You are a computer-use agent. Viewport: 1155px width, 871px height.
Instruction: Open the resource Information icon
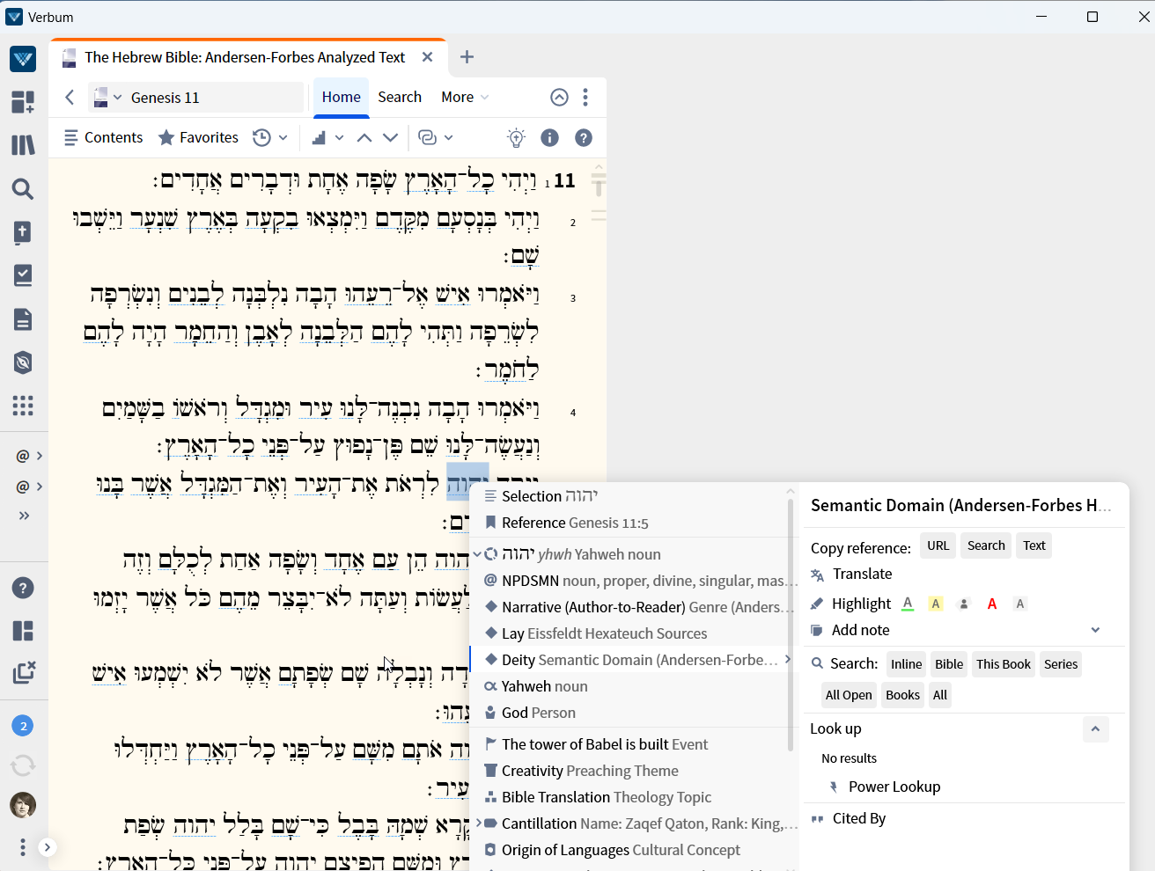pos(549,137)
